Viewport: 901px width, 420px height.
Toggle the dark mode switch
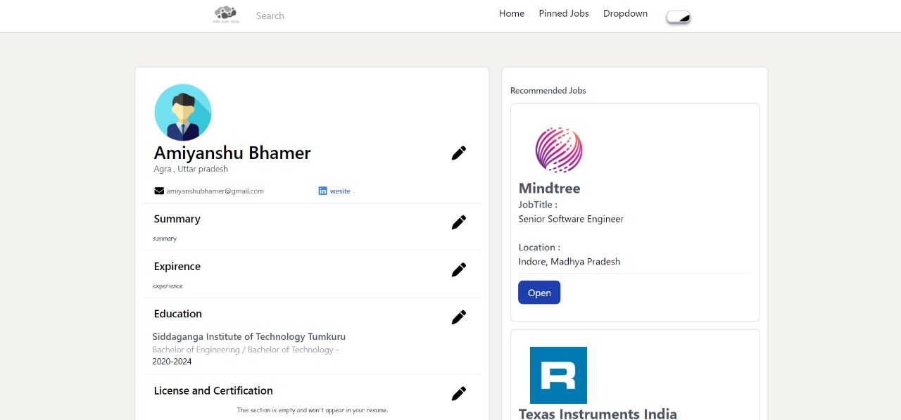[x=679, y=17]
